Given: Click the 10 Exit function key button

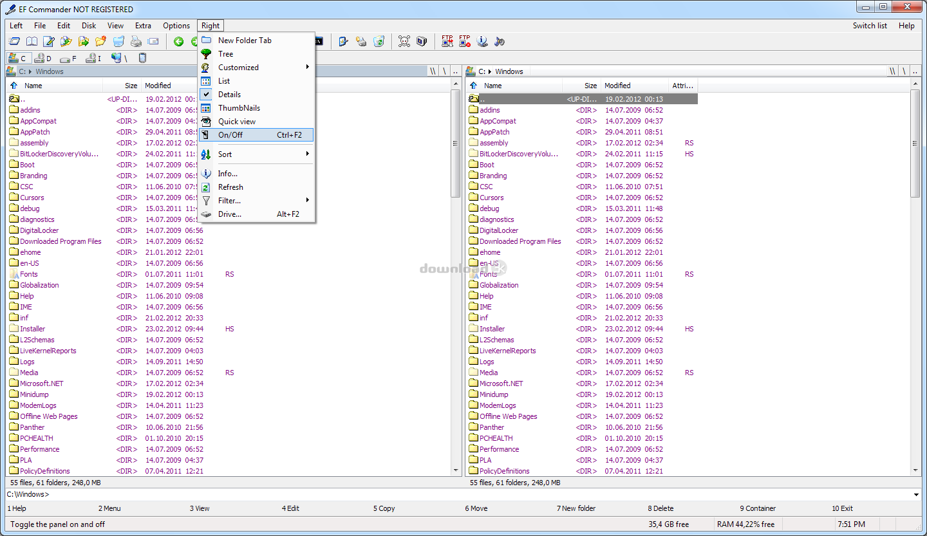Looking at the screenshot, I should 842,508.
